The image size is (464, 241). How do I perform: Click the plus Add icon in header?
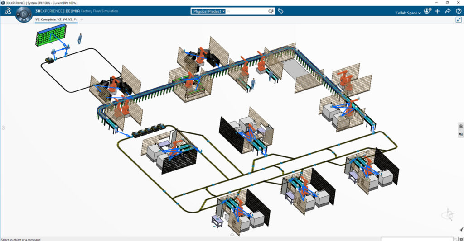(x=437, y=11)
